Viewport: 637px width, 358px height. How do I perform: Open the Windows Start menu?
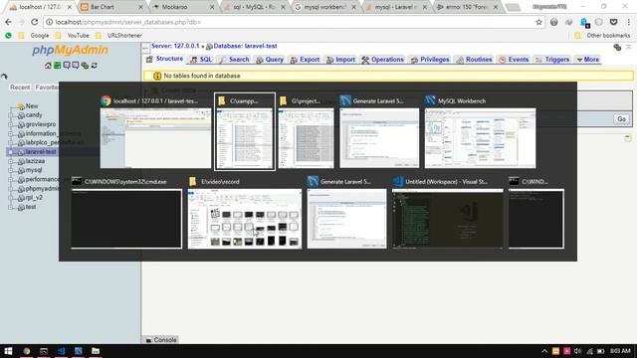click(8, 351)
